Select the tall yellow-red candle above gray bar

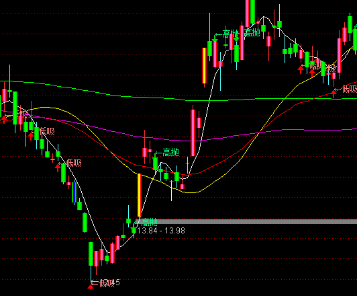[139, 195]
